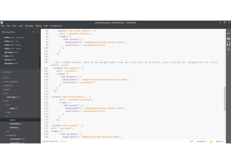Open version.json in Working Files

pyautogui.click(x=10, y=60)
